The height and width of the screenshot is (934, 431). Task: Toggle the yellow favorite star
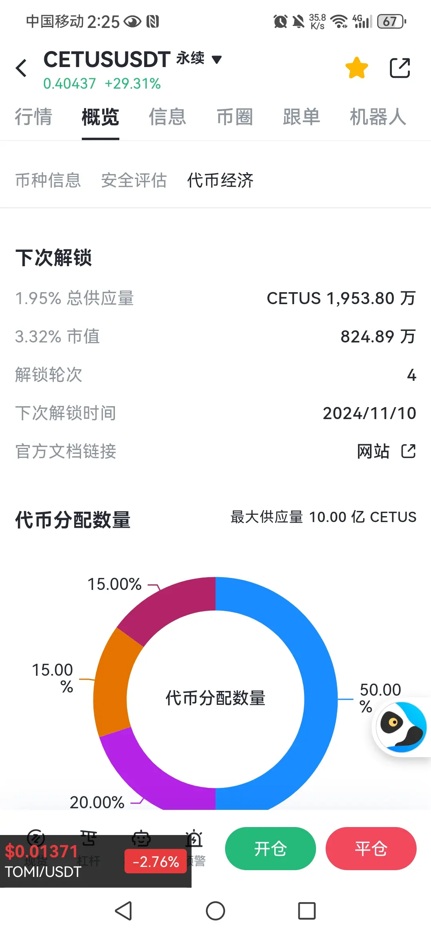point(356,68)
